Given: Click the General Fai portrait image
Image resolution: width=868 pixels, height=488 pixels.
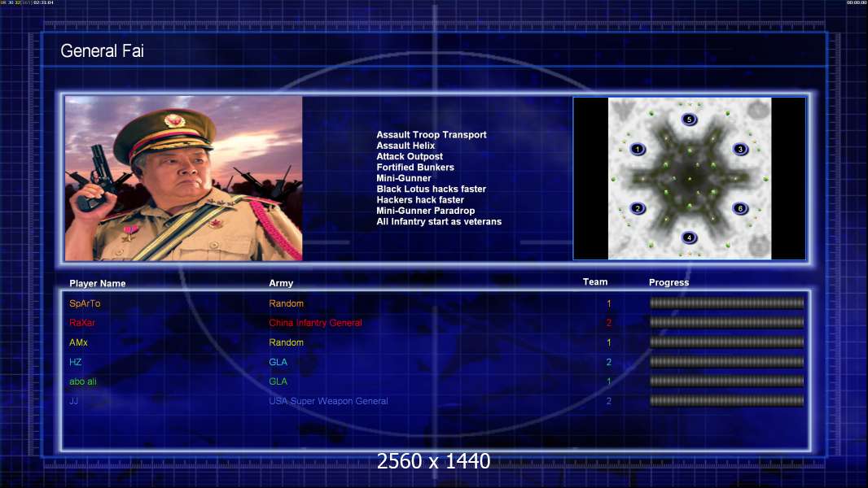Looking at the screenshot, I should click(x=184, y=178).
